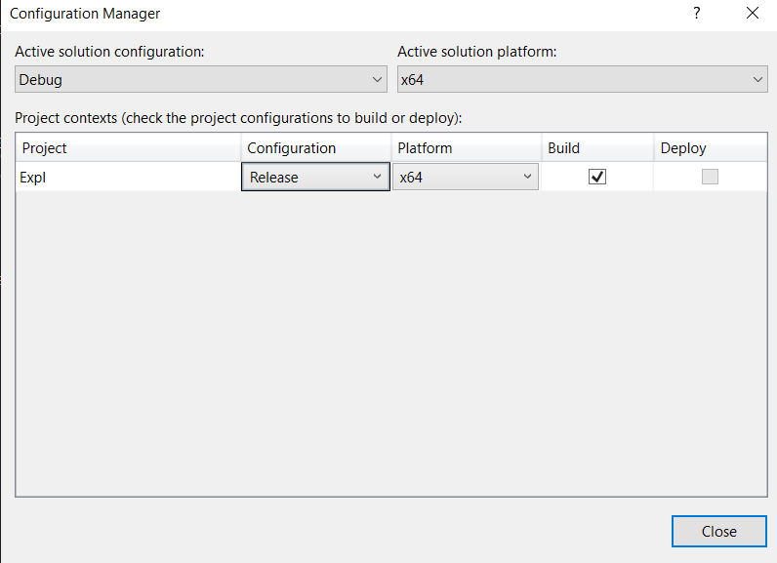Click the Help question mark button
The height and width of the screenshot is (563, 777).
[697, 14]
